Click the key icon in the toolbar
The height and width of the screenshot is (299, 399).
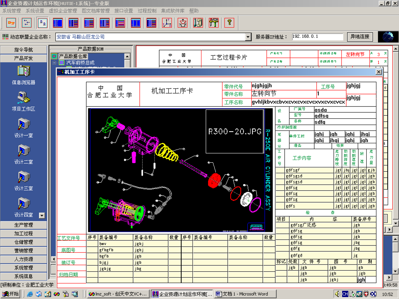[x=11, y=23]
